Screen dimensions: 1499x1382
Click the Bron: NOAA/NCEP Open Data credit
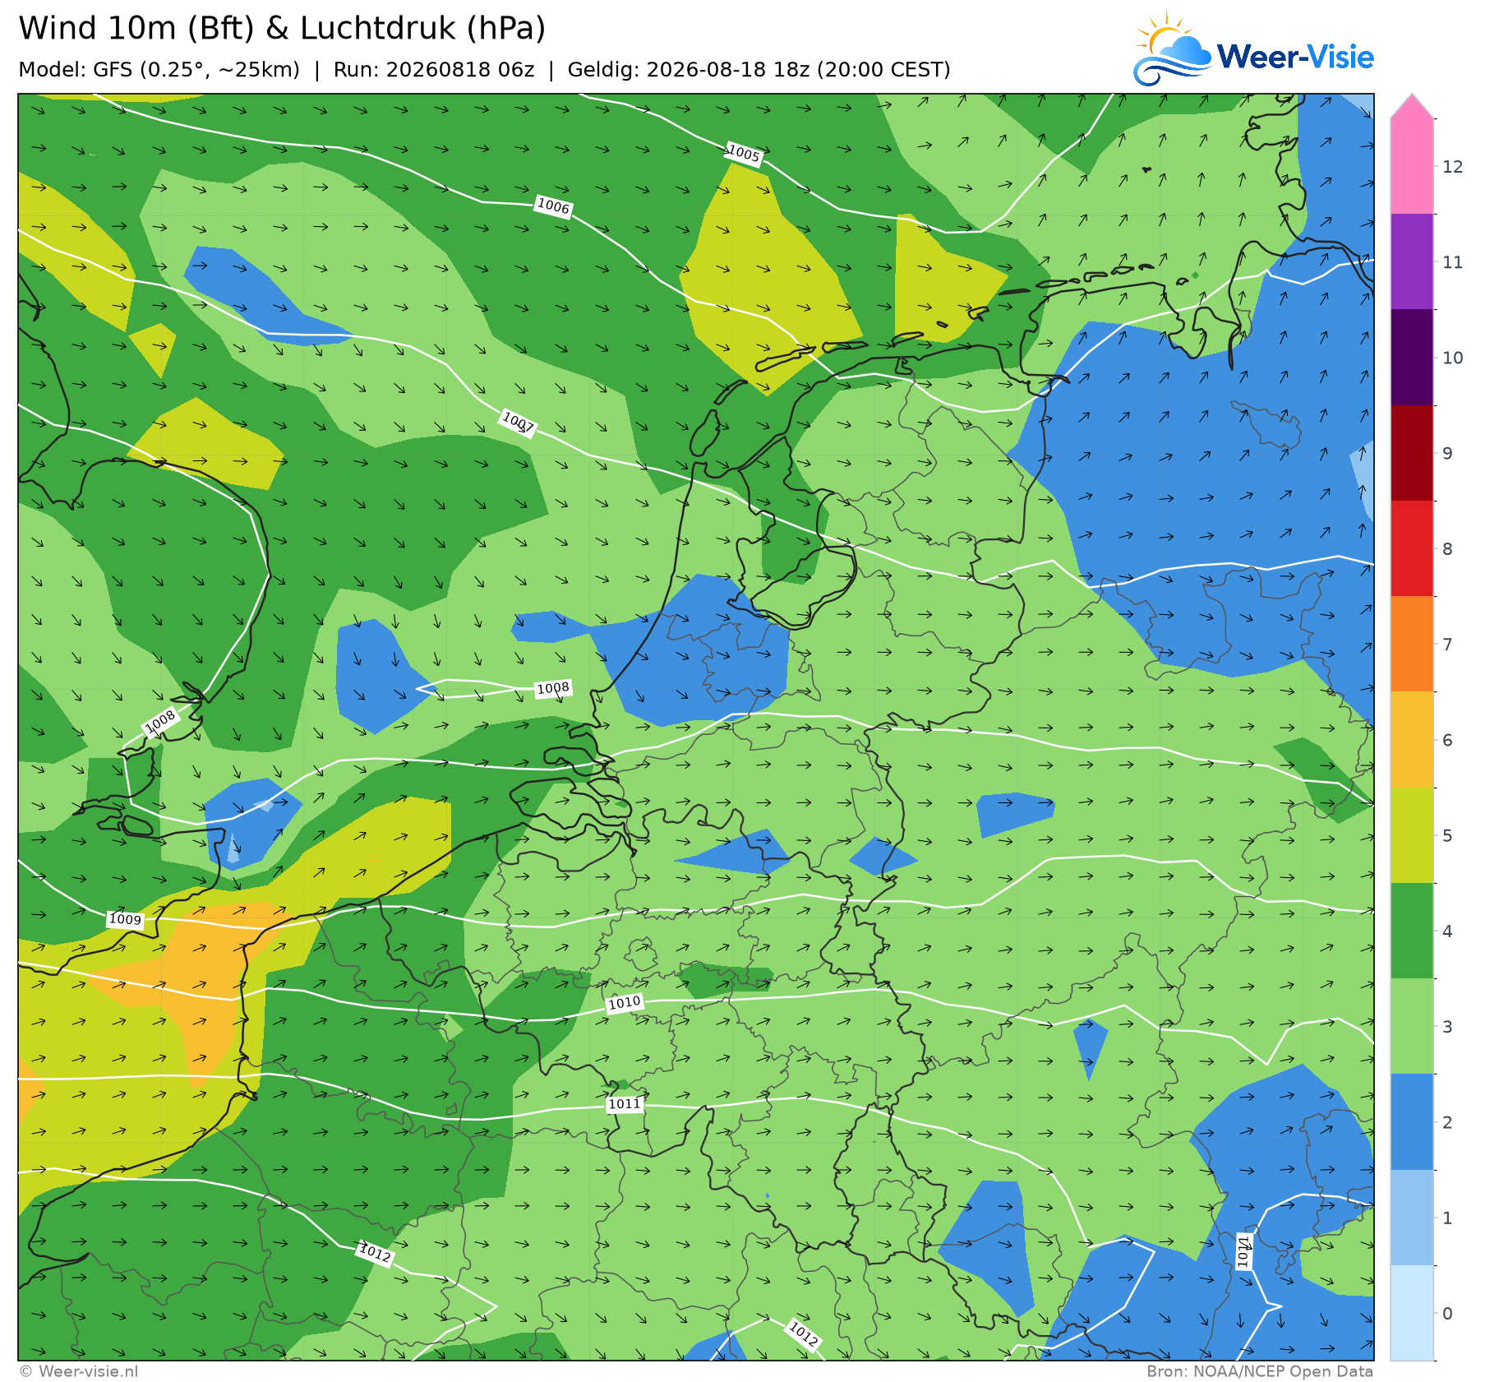pyautogui.click(x=1260, y=1371)
